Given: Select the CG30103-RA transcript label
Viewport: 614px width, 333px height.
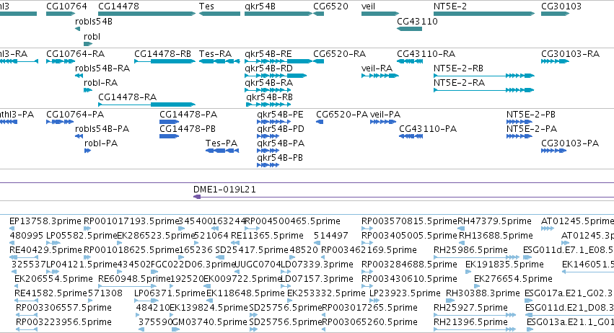Looking at the screenshot, I should tap(570, 54).
